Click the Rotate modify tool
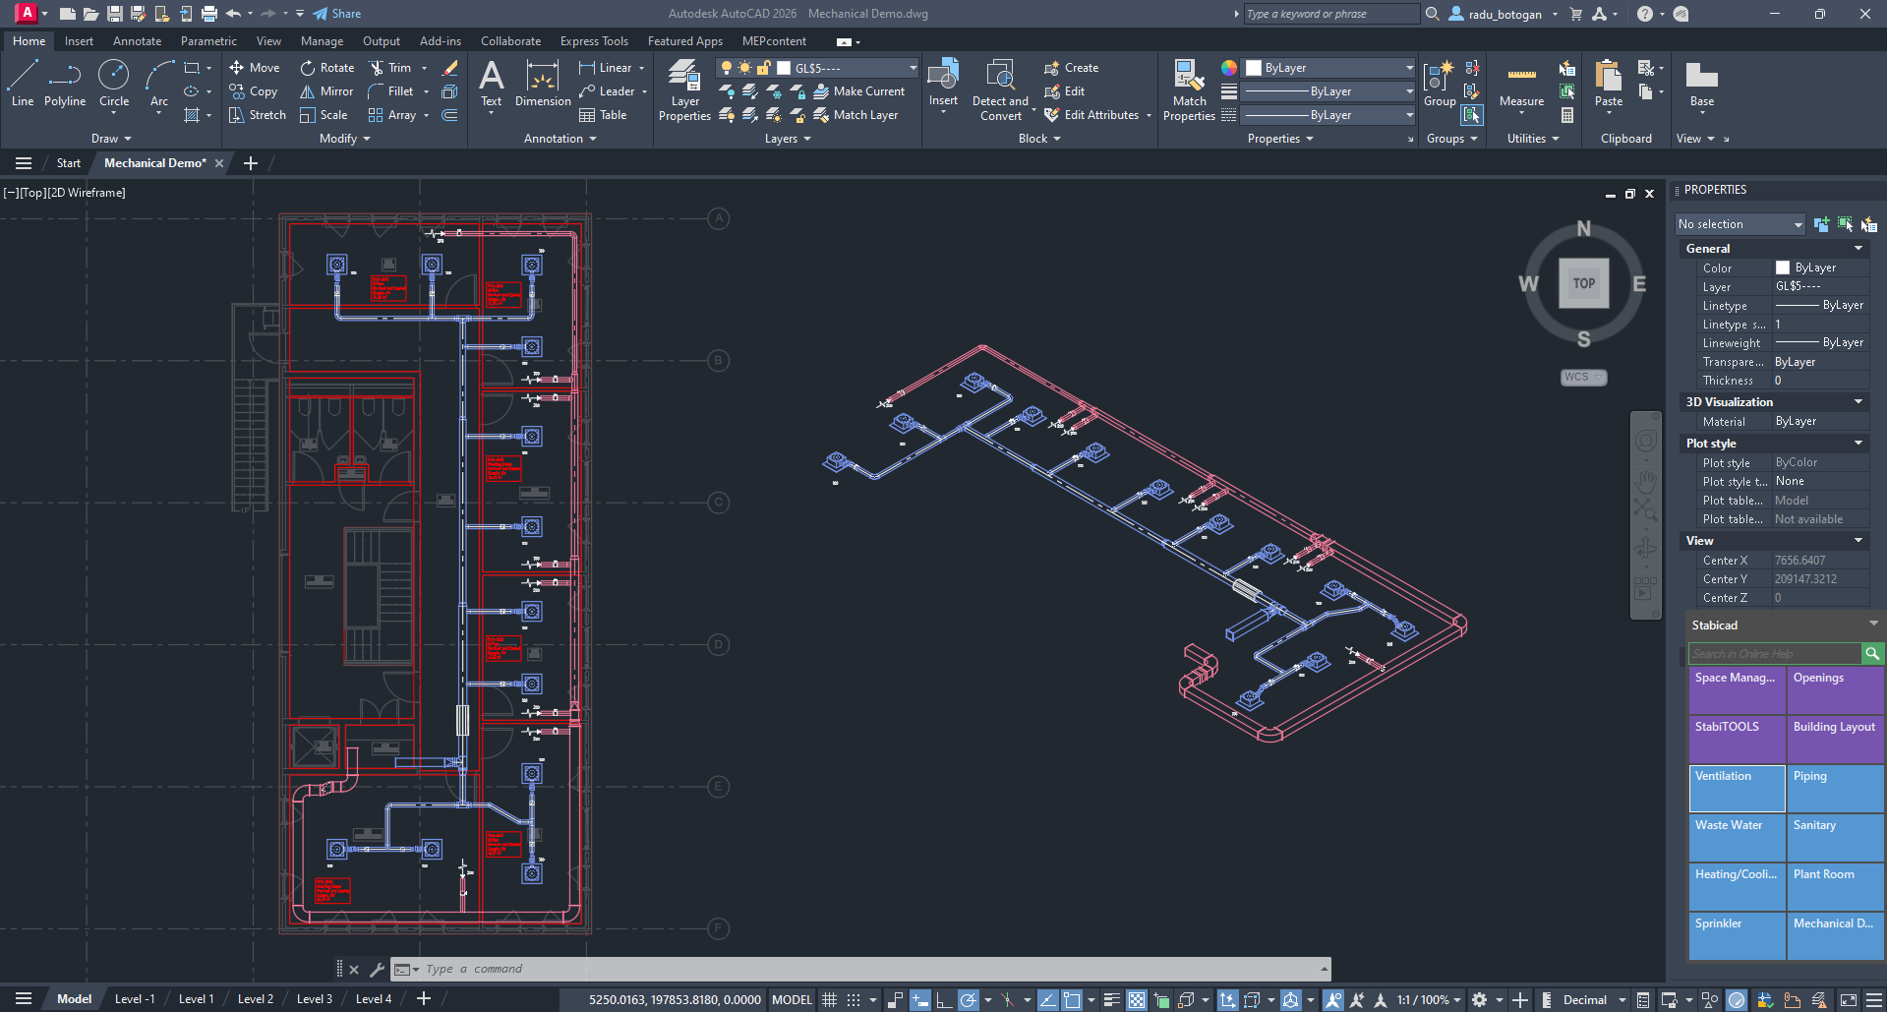 pos(327,68)
